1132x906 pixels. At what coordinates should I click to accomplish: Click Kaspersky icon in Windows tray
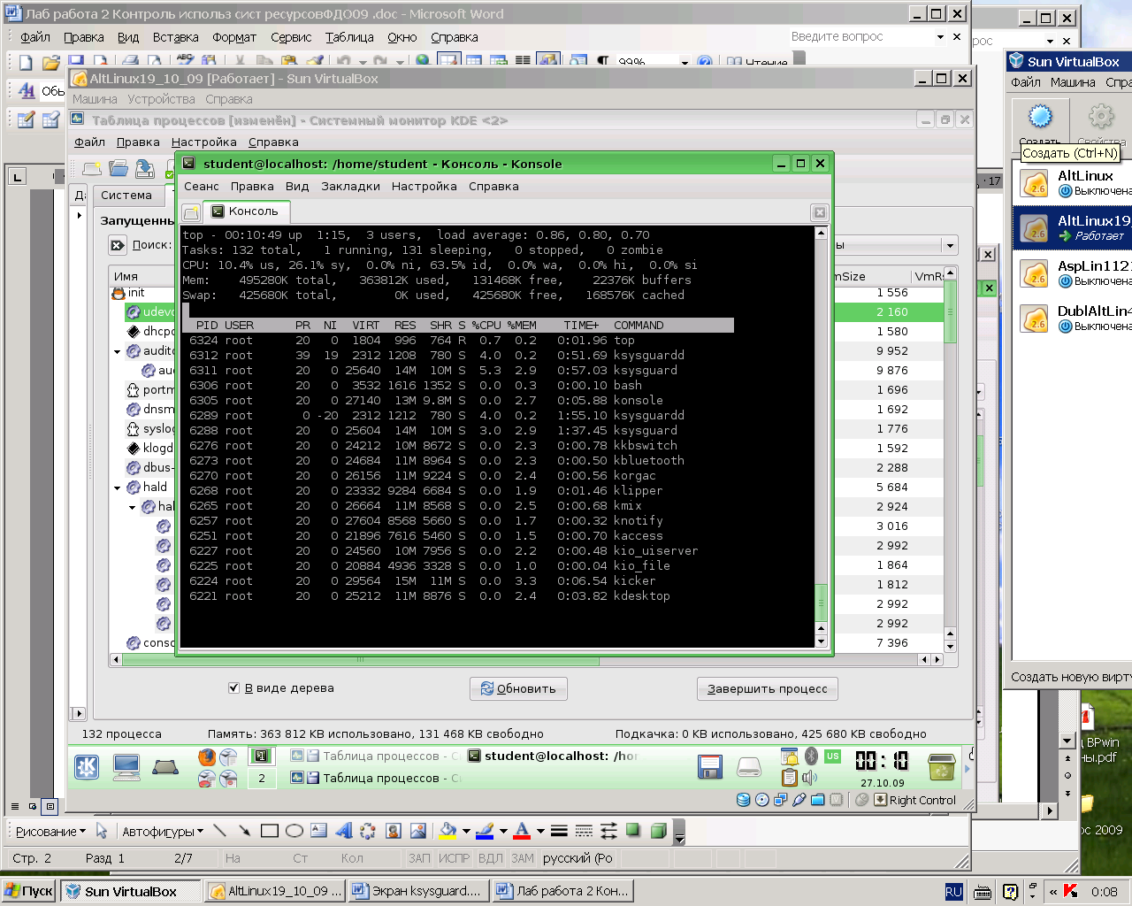coord(1071,891)
